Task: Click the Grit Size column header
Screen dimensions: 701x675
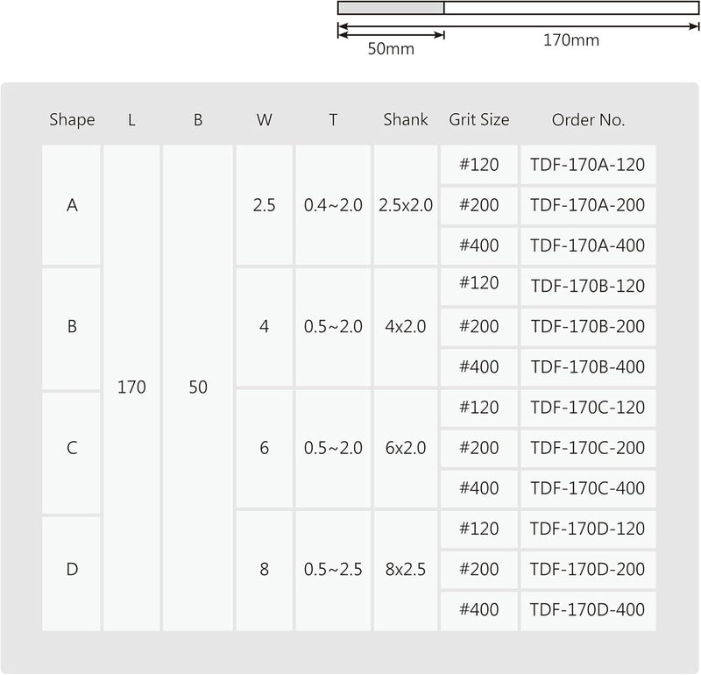Action: tap(478, 120)
